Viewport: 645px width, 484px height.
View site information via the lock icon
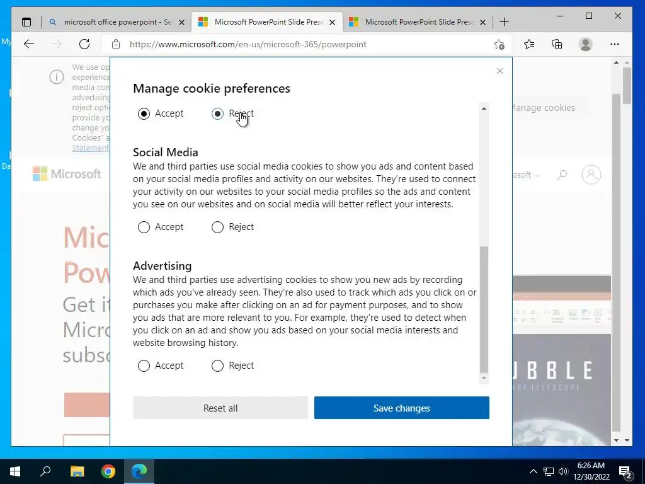116,44
